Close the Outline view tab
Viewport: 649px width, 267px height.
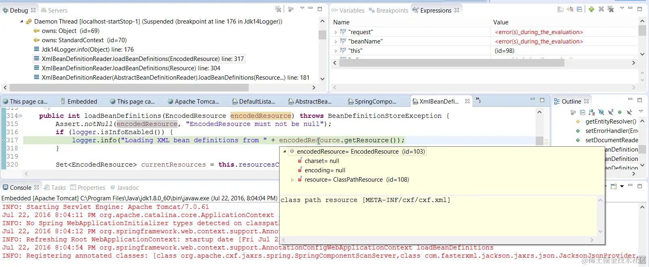pyautogui.click(x=586, y=101)
